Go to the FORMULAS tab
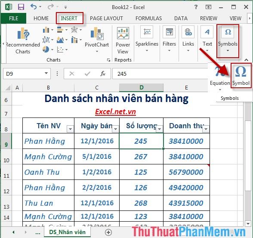The height and width of the screenshot is (238, 253). tap(148, 18)
